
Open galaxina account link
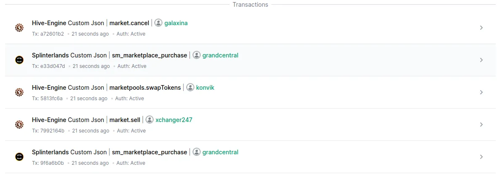(176, 23)
